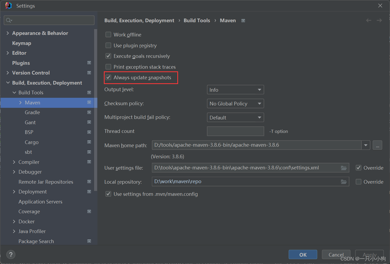This screenshot has width=390, height=264.
Task: Collapse the Build Tools node arrow
Action: 14,92
